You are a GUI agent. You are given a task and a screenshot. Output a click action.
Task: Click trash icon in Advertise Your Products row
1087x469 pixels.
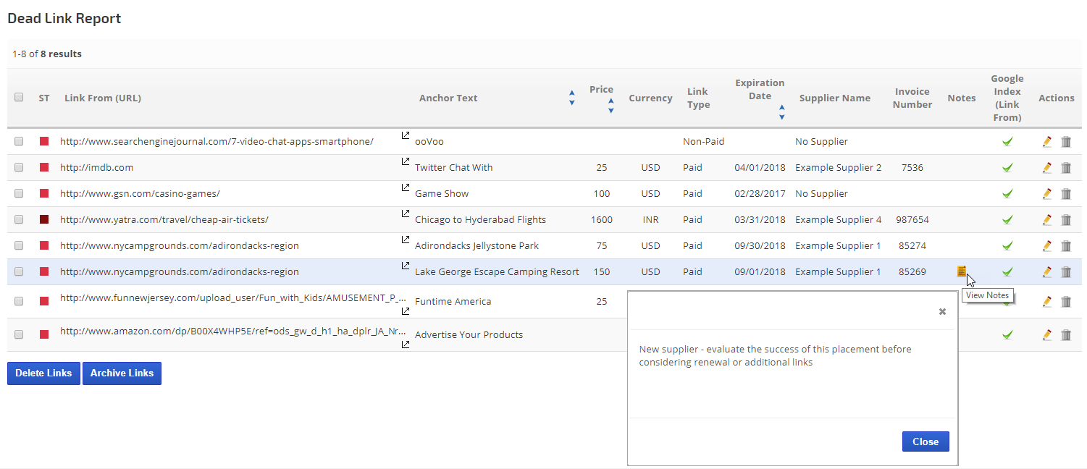tap(1066, 335)
